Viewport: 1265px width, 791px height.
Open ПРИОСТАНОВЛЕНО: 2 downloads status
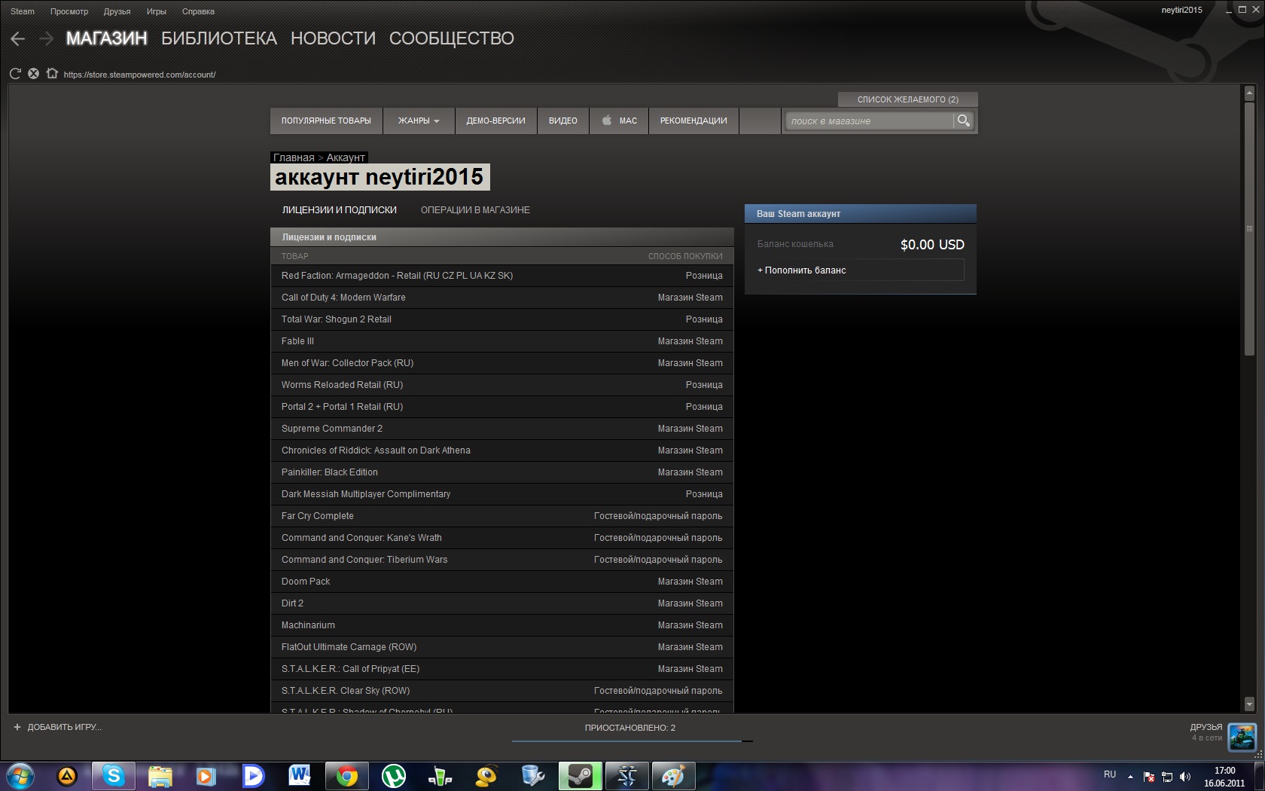coord(630,728)
